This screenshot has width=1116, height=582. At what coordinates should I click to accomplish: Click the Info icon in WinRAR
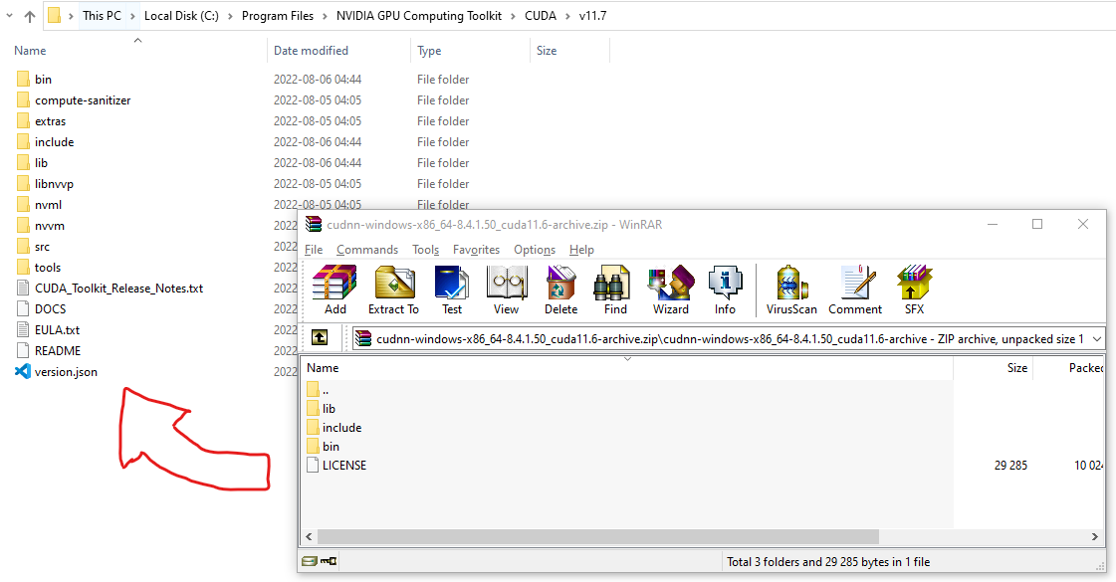tap(725, 290)
